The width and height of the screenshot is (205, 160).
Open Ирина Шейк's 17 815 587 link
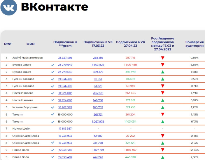point(65,129)
